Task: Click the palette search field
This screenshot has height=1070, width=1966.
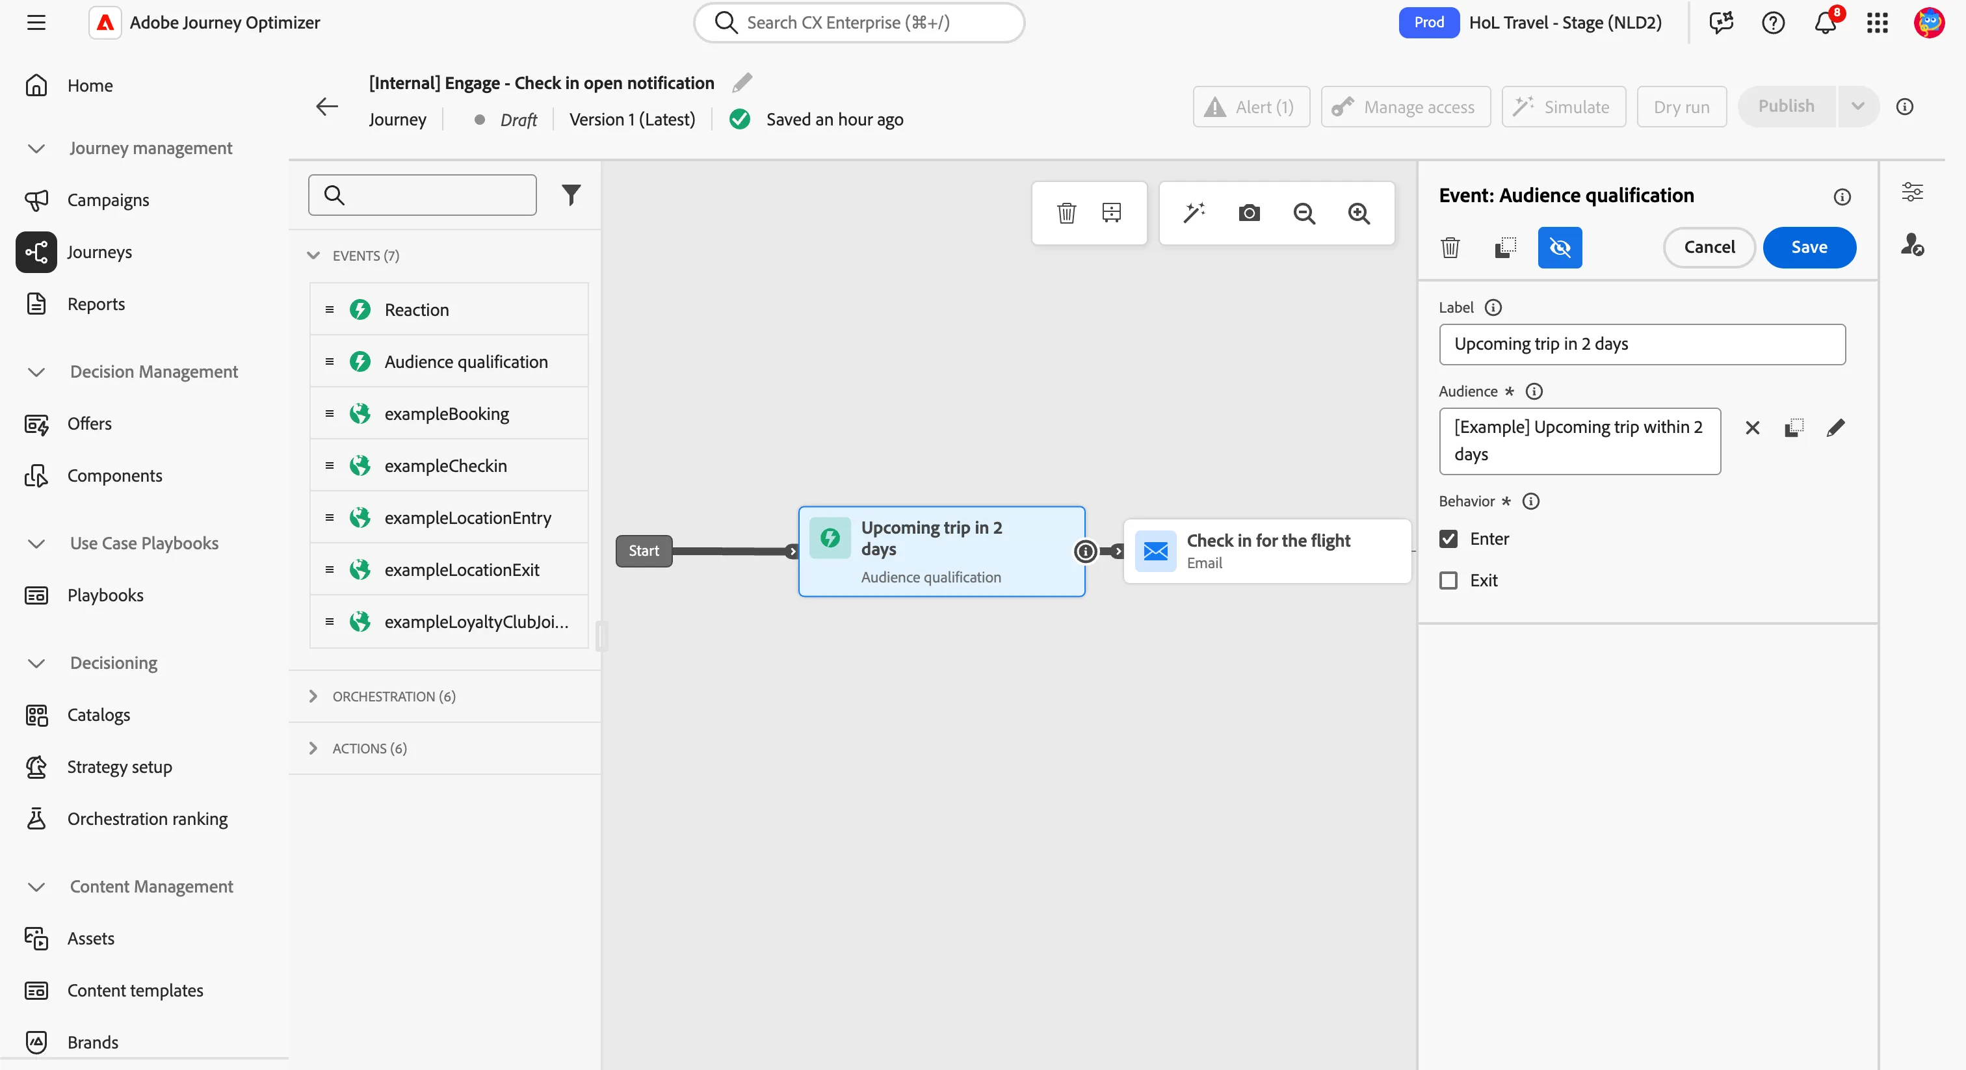Action: coord(422,196)
